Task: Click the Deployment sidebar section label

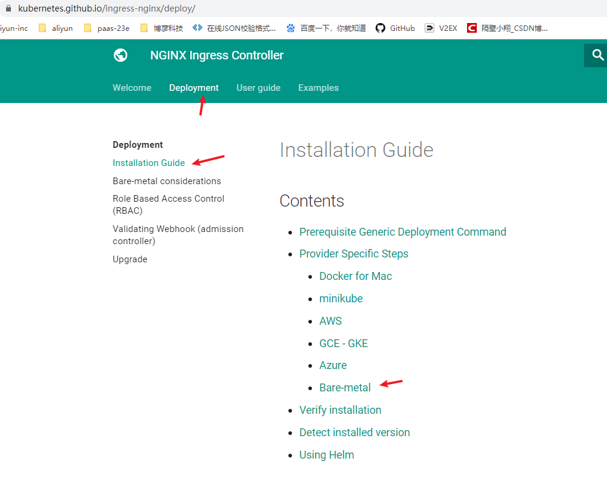Action: tap(138, 145)
